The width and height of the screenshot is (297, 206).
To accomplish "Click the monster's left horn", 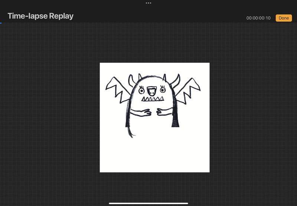I will click(131, 80).
